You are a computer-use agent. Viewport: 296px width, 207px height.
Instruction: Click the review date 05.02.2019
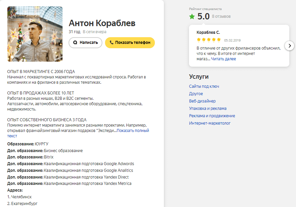pyautogui.click(x=232, y=40)
